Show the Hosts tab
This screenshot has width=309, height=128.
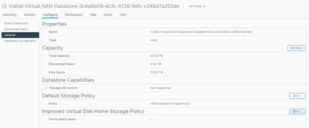click(x=108, y=15)
